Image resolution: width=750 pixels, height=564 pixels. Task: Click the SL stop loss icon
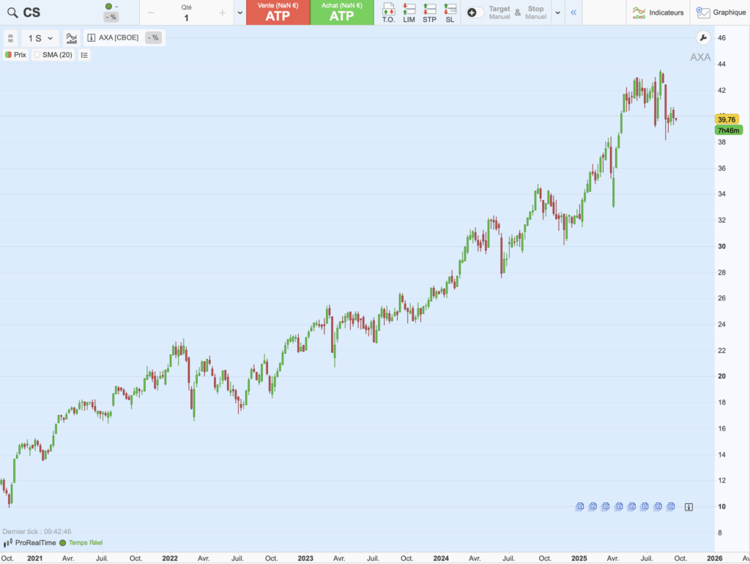pos(450,12)
